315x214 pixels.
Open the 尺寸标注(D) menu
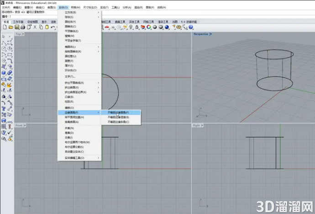[90, 7]
